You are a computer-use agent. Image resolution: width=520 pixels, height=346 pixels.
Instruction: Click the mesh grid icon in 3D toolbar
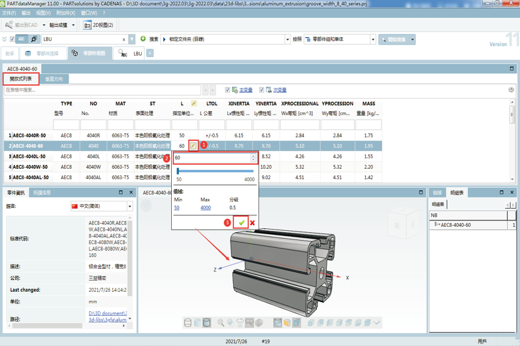pos(259,322)
